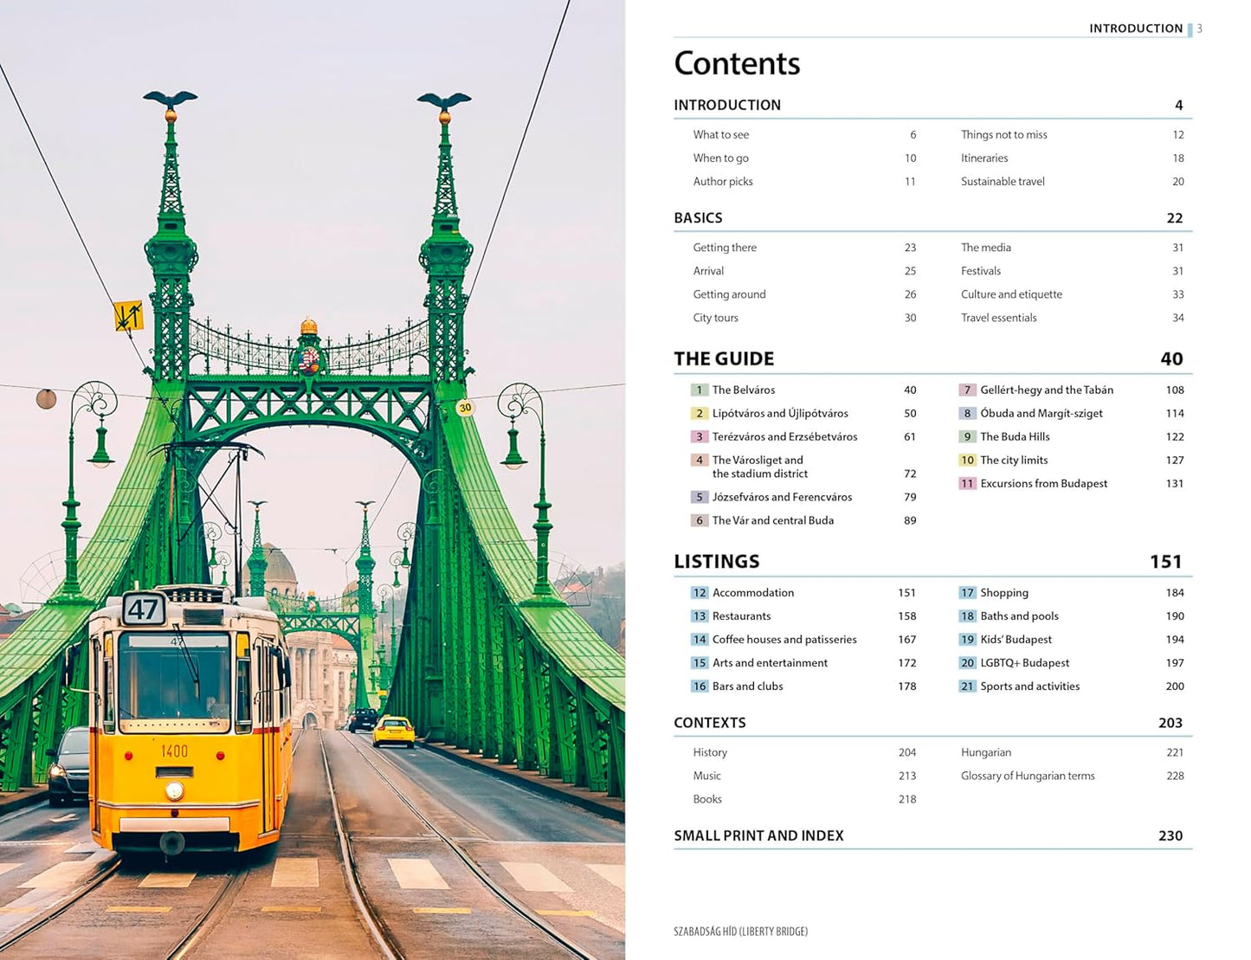Click the Coffee houses and patisseries entry

click(783, 639)
